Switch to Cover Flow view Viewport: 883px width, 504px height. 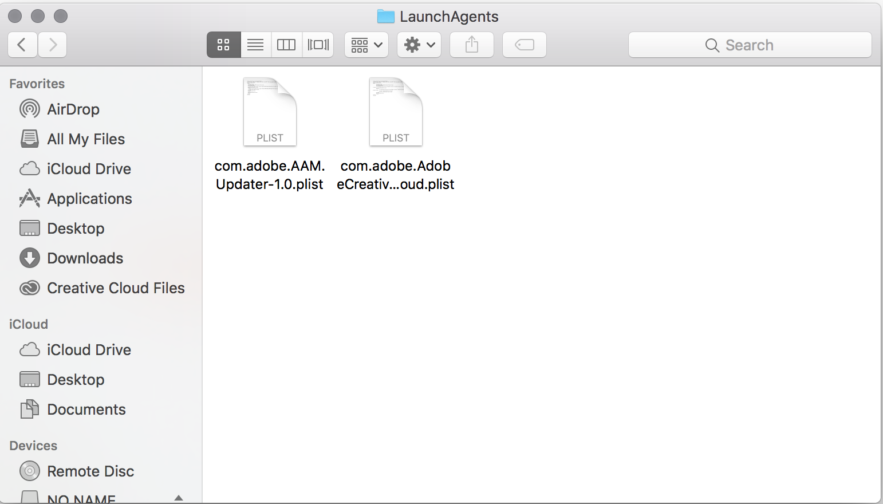318,45
